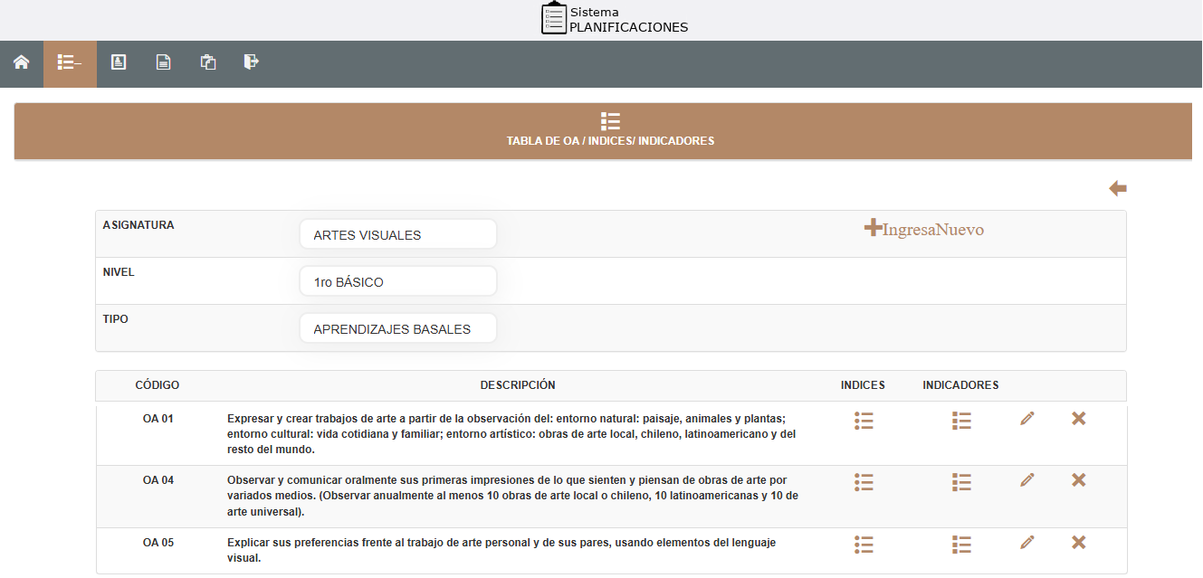Open Indicadores list for OA 04

click(961, 482)
